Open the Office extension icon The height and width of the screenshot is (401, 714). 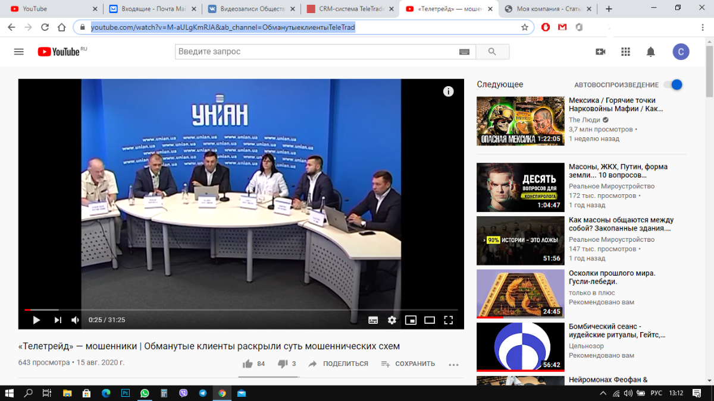coord(579,27)
